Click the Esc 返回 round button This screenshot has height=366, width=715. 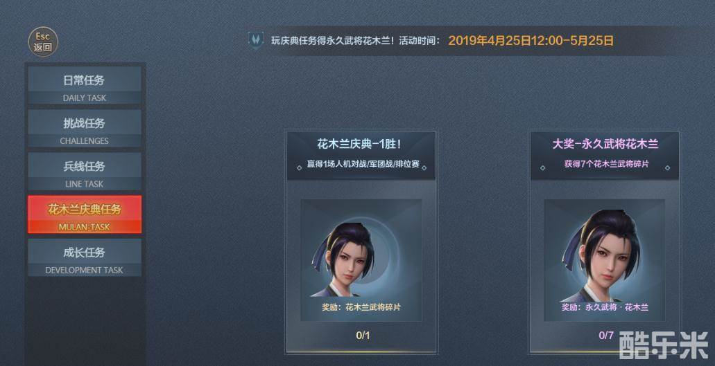[43, 42]
